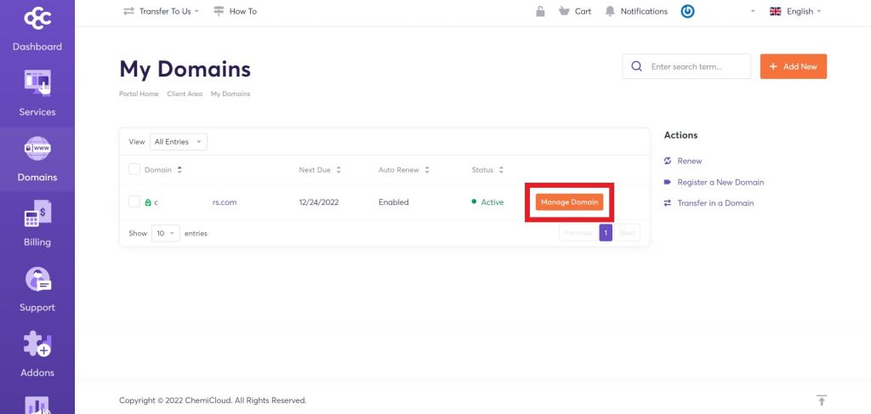Go to Dashboard in sidebar

click(37, 47)
